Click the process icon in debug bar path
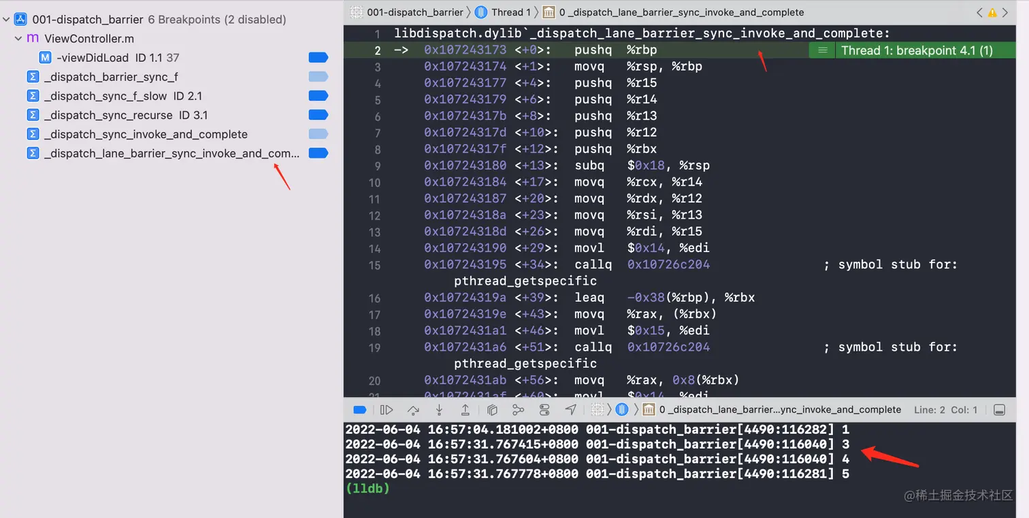Viewport: 1029px width, 518px height. pyautogui.click(x=597, y=409)
